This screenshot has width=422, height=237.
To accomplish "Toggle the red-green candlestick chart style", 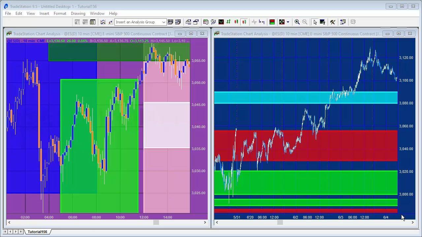I will click(236, 22).
